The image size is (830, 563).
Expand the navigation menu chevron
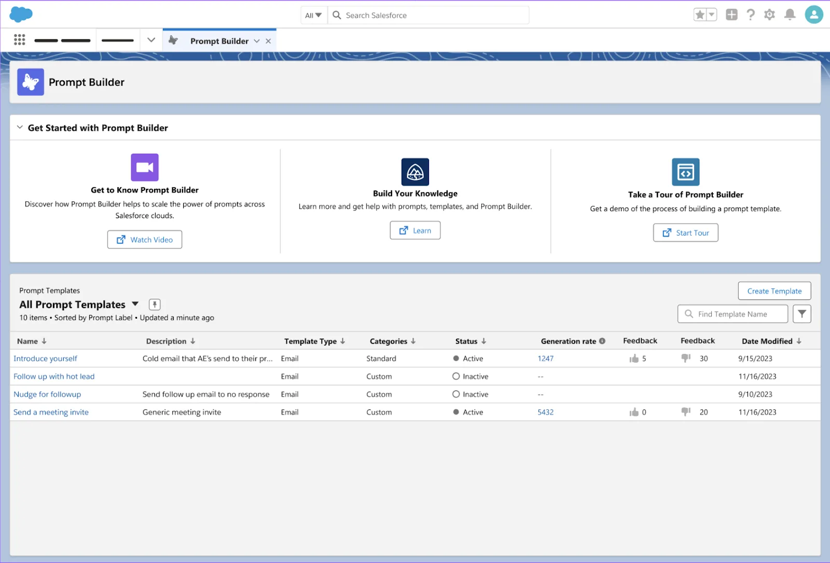151,40
